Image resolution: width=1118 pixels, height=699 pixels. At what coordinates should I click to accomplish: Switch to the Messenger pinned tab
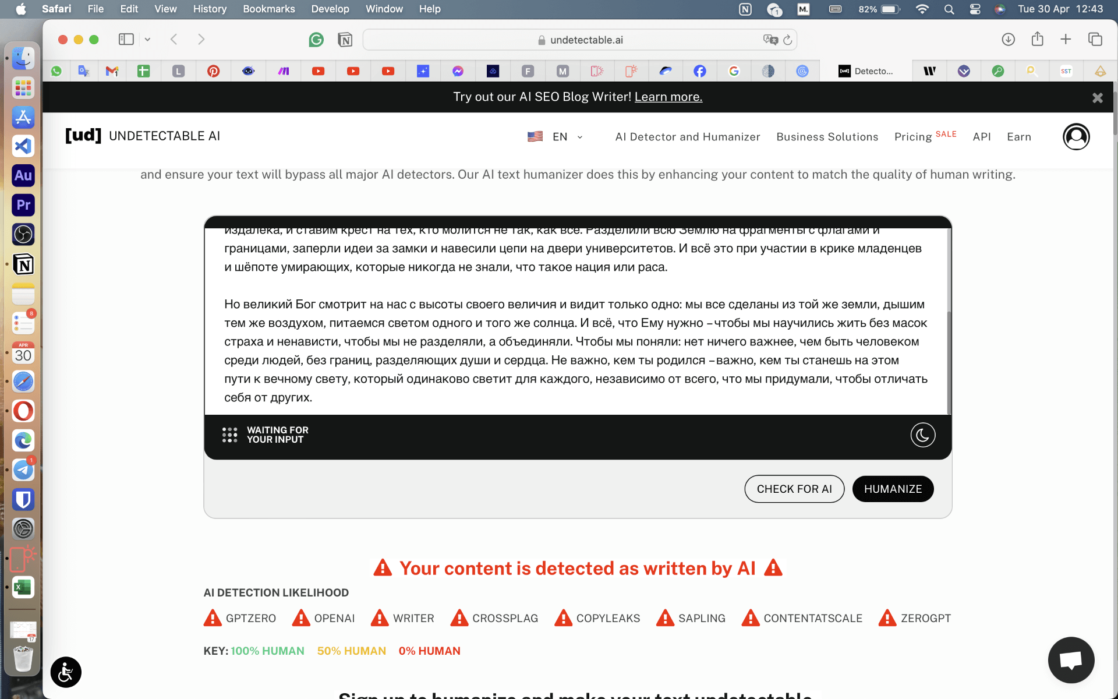coord(458,71)
